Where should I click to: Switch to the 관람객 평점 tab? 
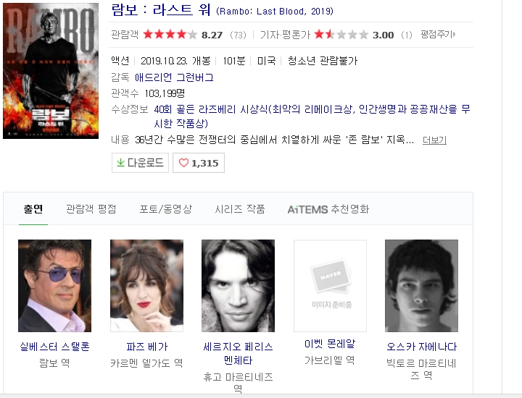click(91, 209)
